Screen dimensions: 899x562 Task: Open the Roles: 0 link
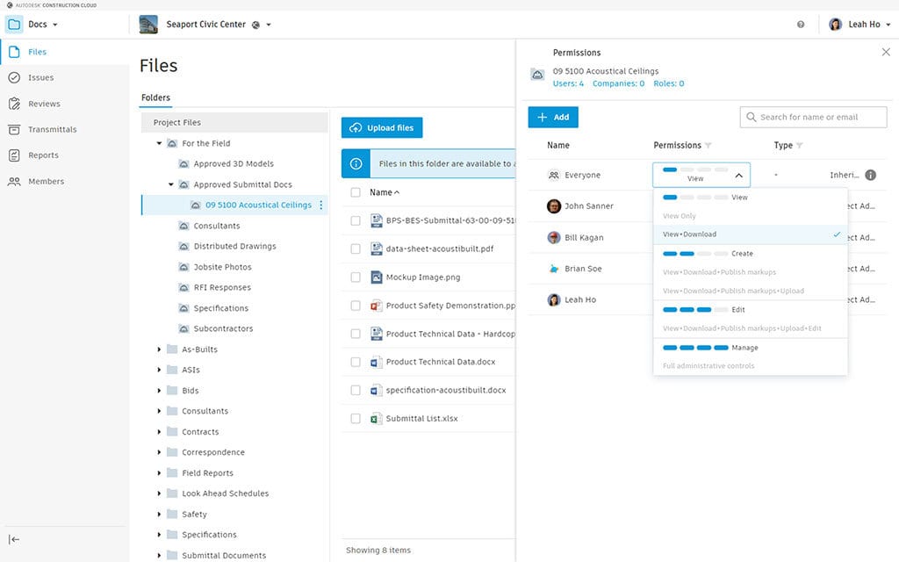coord(669,83)
